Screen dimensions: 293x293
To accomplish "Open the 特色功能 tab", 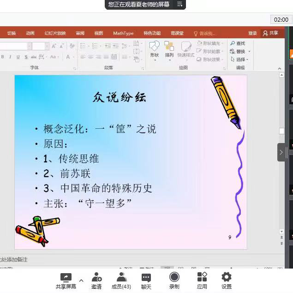I will pos(152,33).
